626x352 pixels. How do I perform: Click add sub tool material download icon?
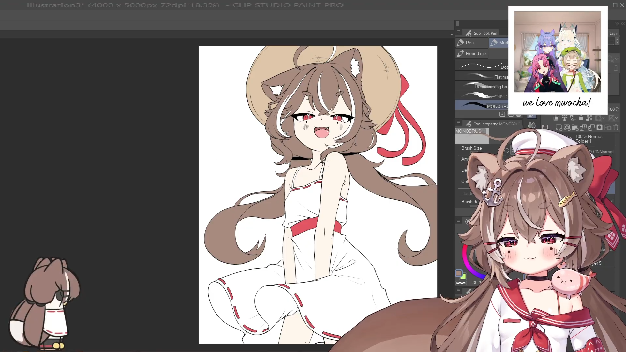coord(502,114)
